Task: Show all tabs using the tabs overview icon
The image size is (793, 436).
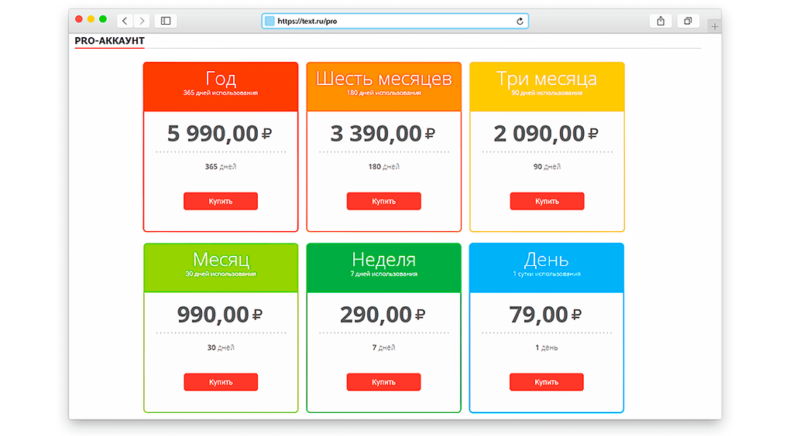Action: (688, 21)
